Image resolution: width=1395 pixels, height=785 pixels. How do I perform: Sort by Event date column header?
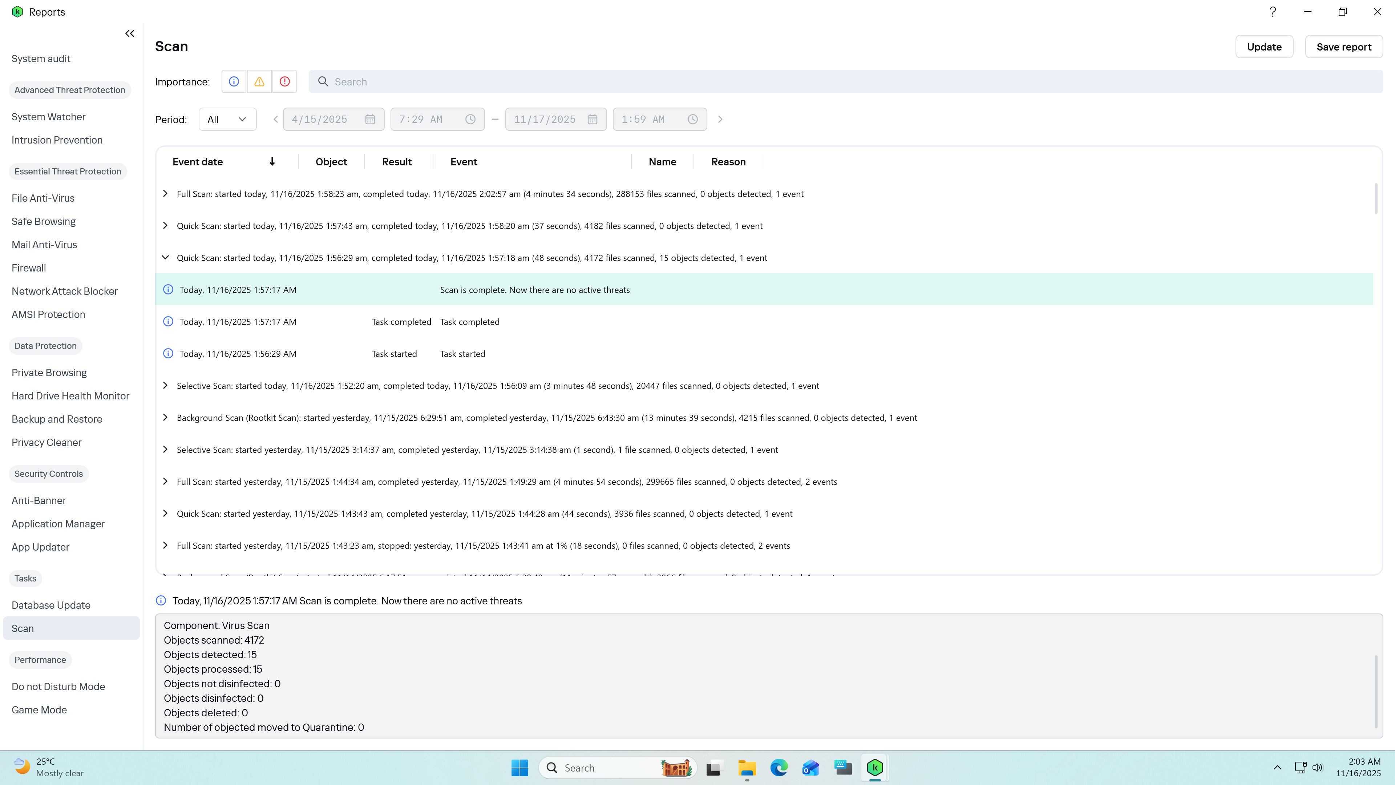click(198, 162)
